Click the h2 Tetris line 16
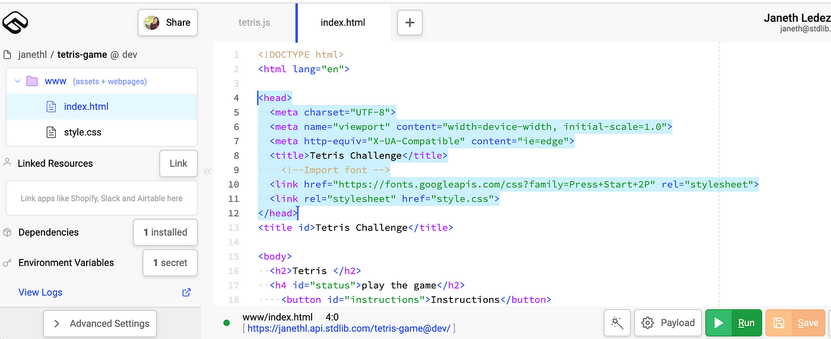 (x=315, y=271)
